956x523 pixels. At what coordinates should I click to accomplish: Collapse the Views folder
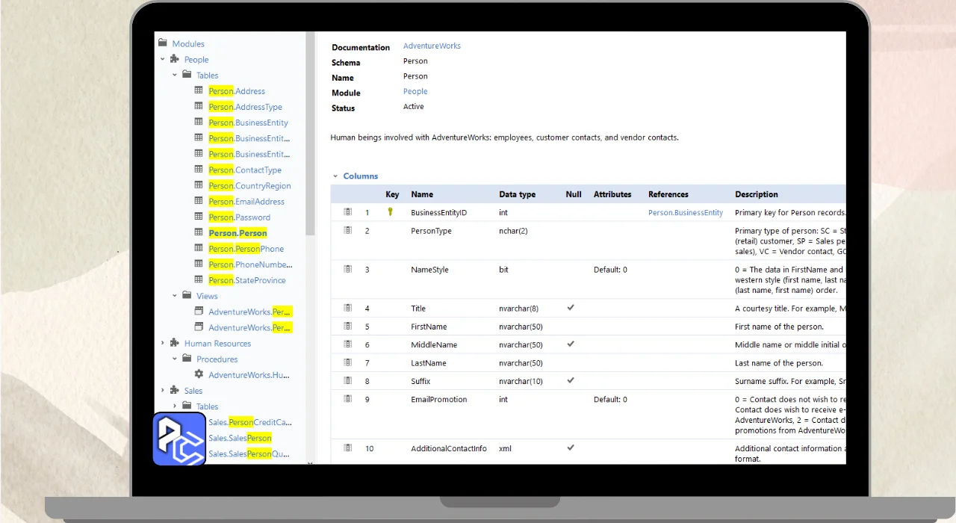click(x=175, y=296)
